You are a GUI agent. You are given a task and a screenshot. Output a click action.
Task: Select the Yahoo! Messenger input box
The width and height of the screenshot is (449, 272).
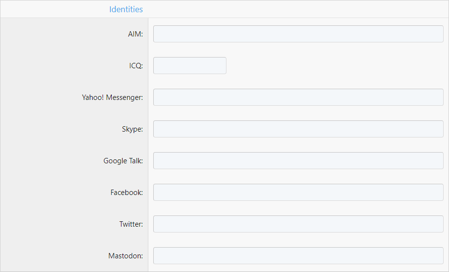(298, 97)
